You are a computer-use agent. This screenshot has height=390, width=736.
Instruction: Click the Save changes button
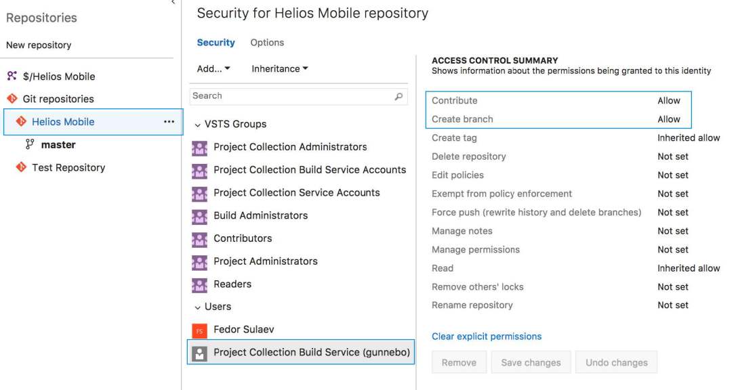pyautogui.click(x=531, y=362)
